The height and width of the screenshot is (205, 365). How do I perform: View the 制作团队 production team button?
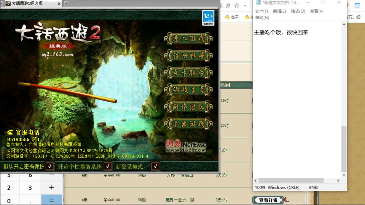188,107
